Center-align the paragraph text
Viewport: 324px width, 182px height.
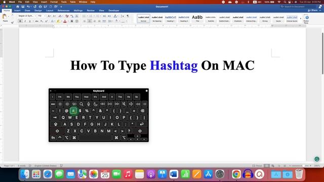(90, 21)
